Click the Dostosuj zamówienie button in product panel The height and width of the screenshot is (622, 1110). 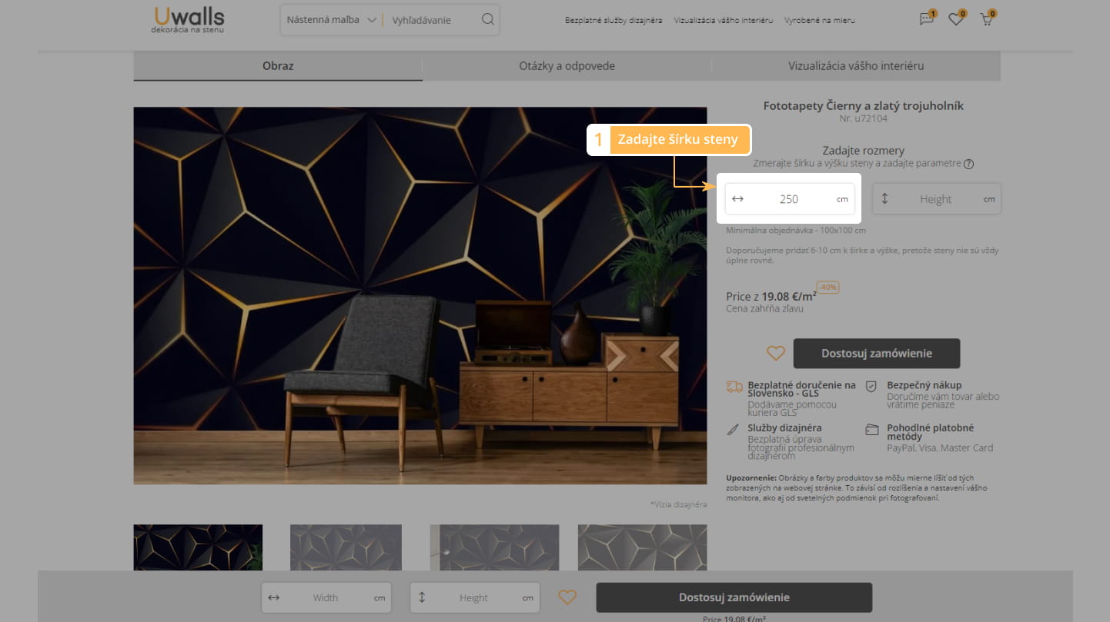(876, 354)
